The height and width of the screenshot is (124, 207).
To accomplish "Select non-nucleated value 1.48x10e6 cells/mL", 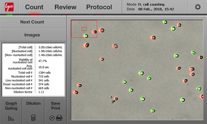I will point(50,55).
